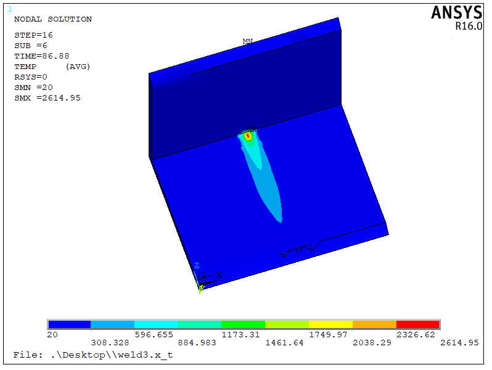Click the coordinate triad Z axis label
Viewport: 492px width, 370px height.
[197, 266]
